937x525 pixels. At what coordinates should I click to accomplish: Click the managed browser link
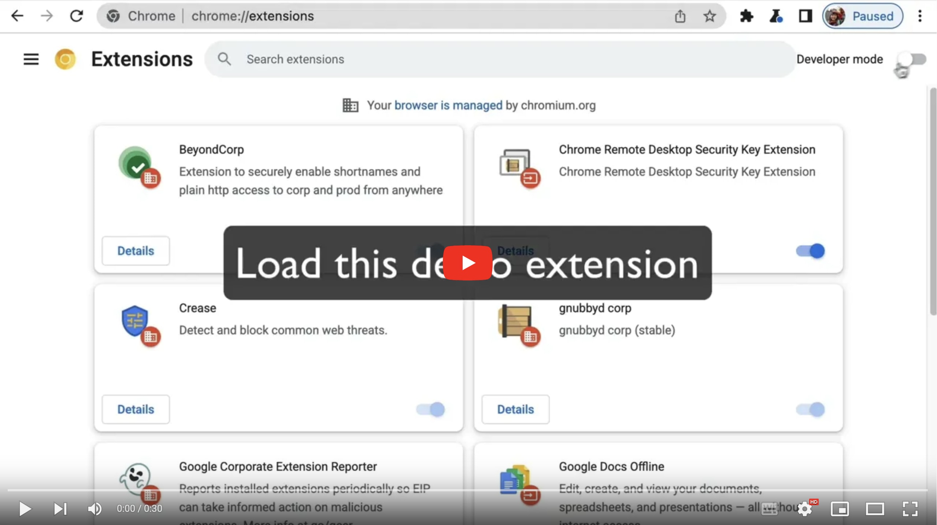449,105
